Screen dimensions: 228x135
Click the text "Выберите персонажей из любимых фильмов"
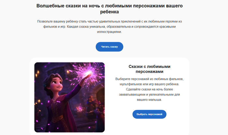150,79
